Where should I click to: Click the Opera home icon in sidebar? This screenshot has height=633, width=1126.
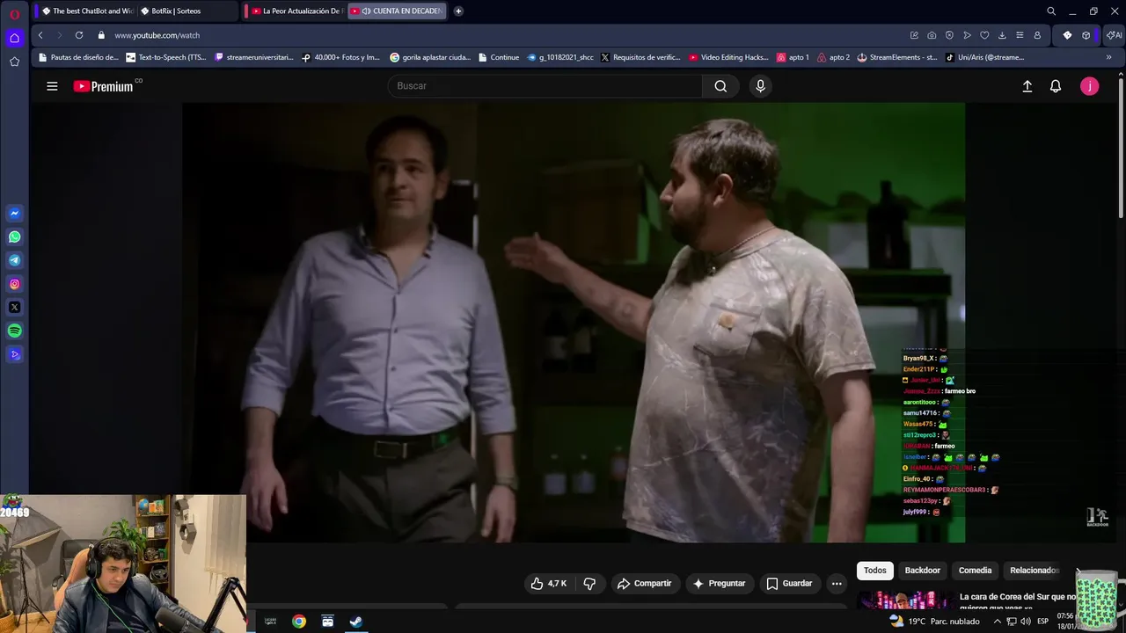point(14,38)
